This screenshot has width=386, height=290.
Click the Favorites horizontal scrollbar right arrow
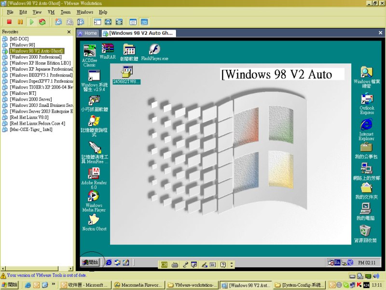(x=70, y=269)
